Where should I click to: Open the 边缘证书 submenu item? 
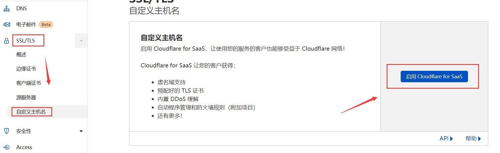click(x=26, y=69)
